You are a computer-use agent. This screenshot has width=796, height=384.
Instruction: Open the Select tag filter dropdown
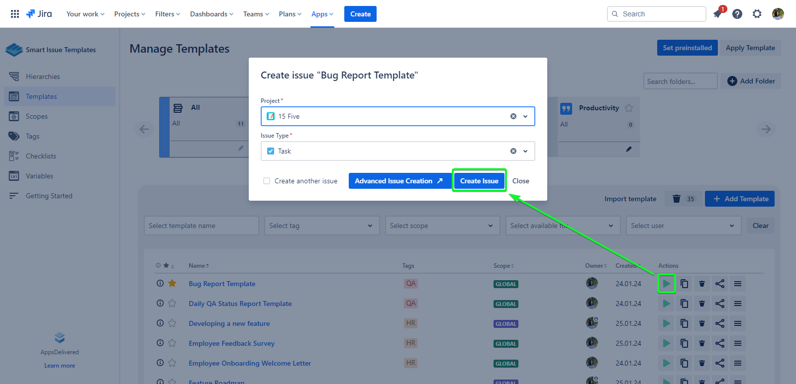coord(321,226)
